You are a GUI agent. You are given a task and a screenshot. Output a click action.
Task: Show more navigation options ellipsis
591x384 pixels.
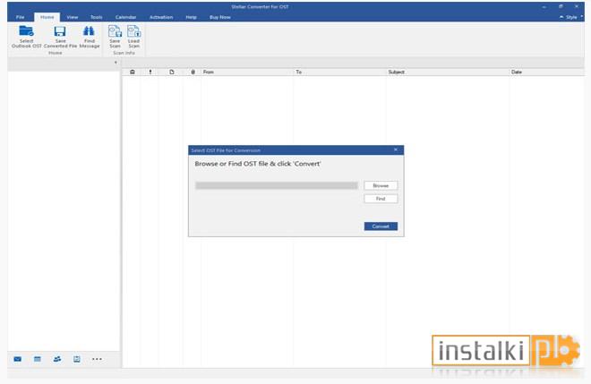pos(97,359)
